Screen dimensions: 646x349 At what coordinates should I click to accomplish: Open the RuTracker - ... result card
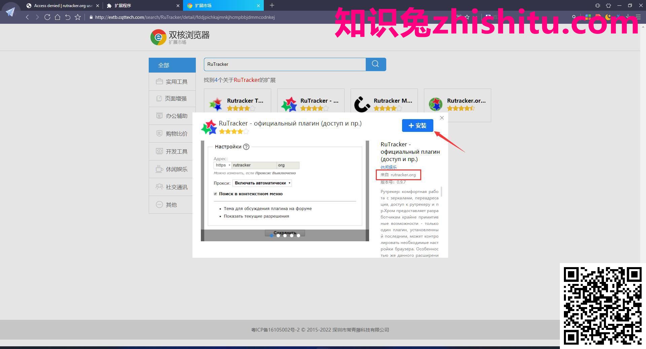[x=311, y=105]
